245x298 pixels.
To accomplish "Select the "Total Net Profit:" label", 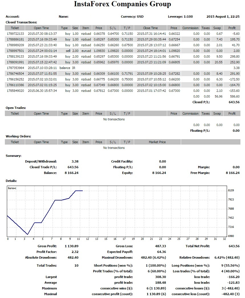I will pos(198,246).
